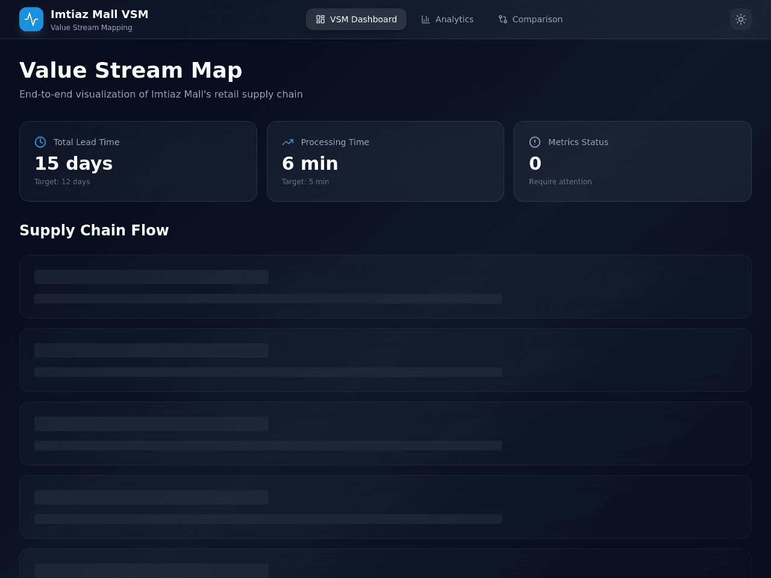Click the Target: 5 min text
Image resolution: width=771 pixels, height=578 pixels.
coord(305,182)
